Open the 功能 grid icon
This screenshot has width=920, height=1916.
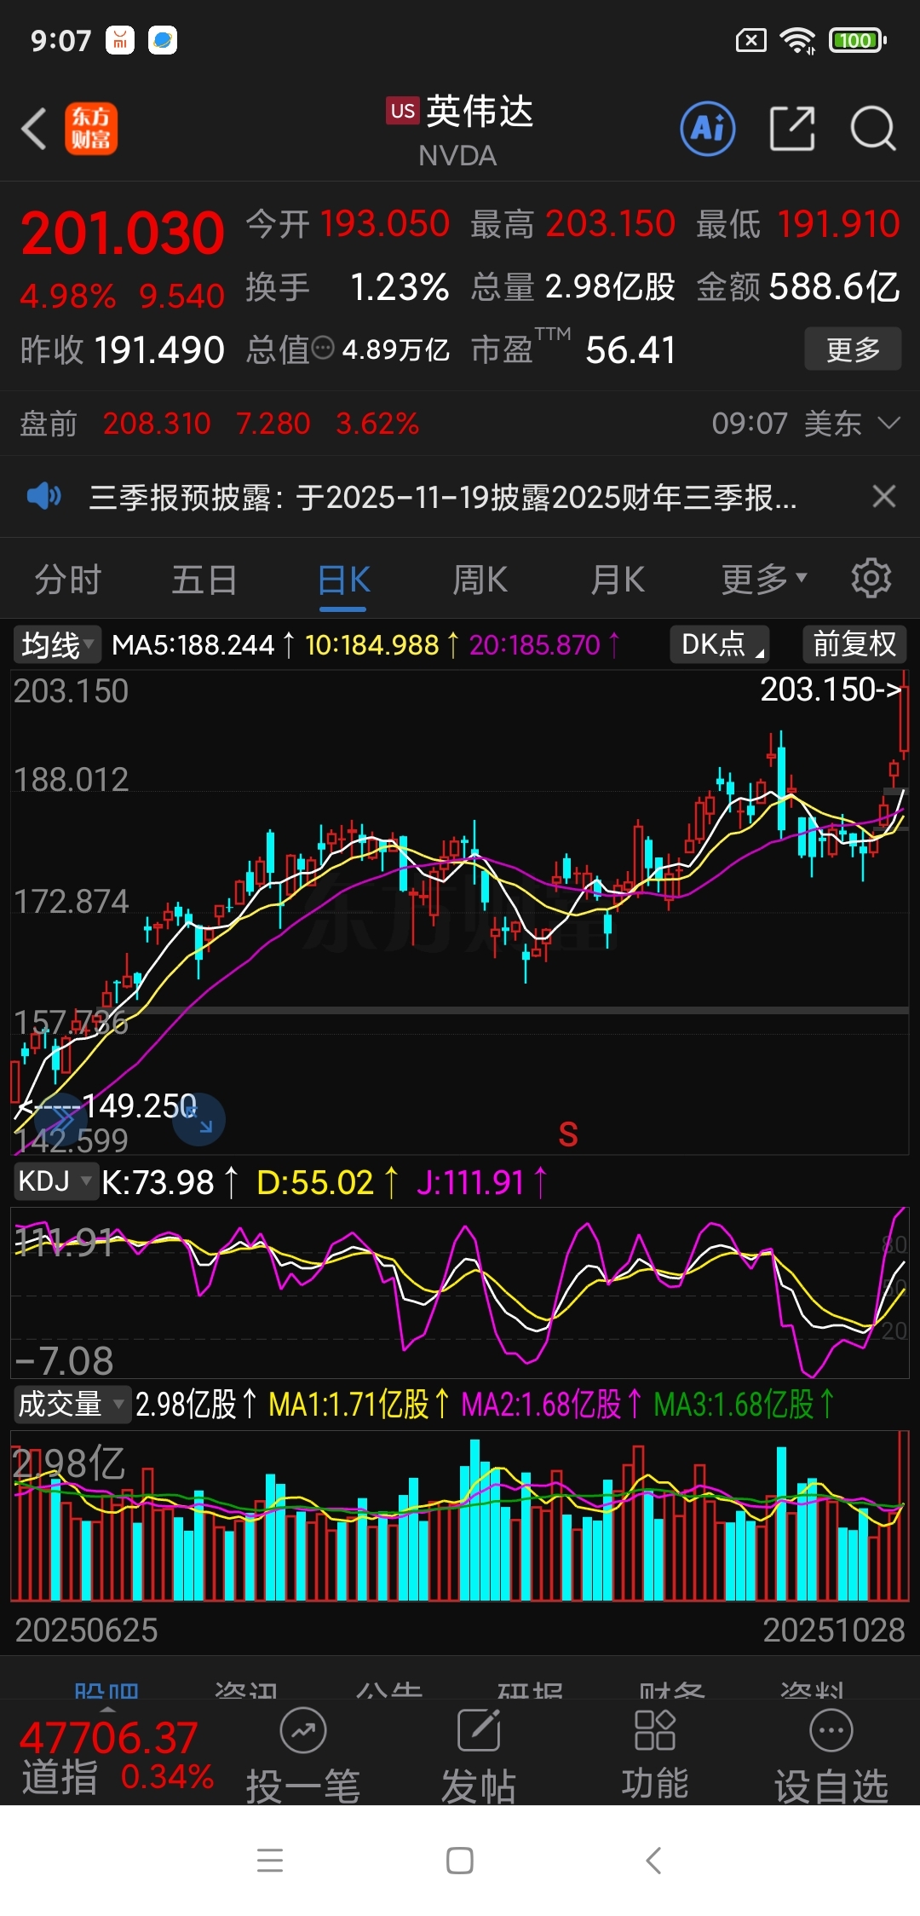point(654,1731)
